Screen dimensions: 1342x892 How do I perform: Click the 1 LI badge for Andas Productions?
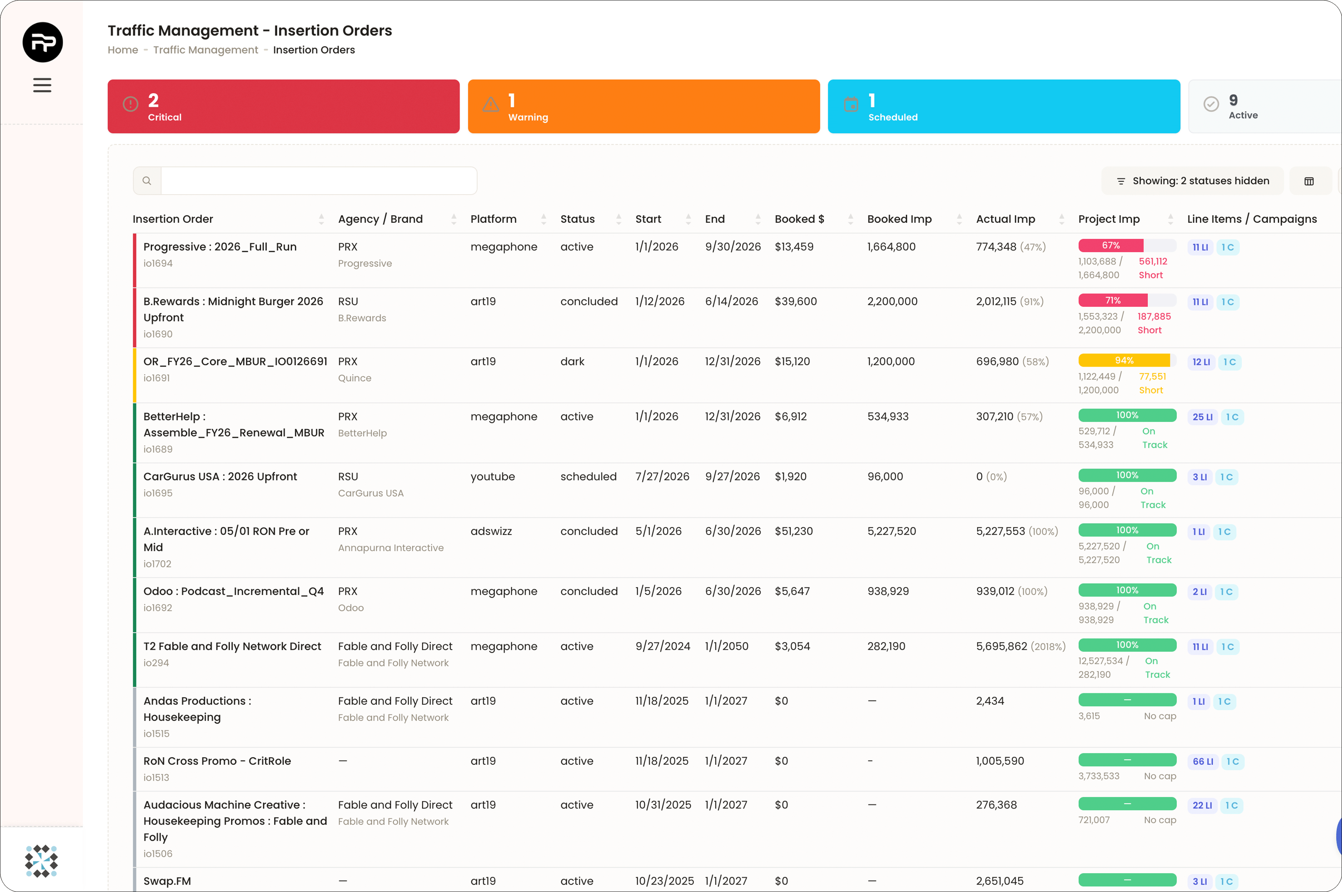(1198, 702)
